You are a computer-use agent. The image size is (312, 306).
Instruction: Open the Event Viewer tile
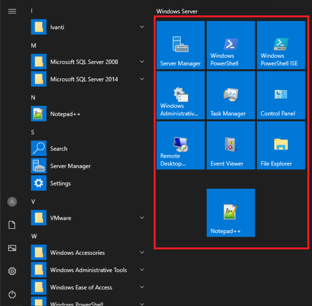pyautogui.click(x=231, y=145)
